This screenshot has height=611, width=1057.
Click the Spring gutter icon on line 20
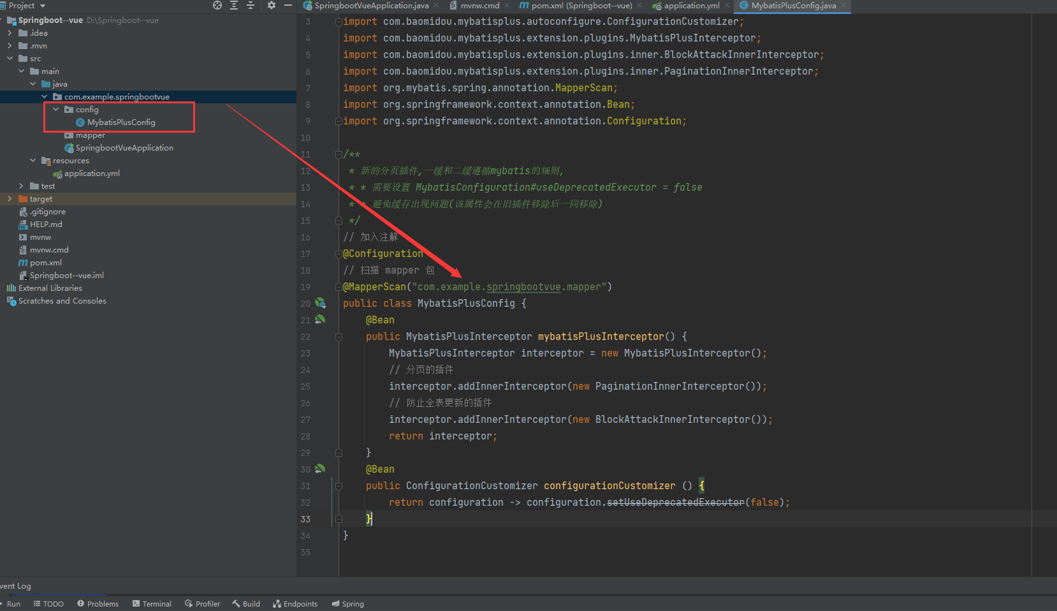[x=320, y=303]
